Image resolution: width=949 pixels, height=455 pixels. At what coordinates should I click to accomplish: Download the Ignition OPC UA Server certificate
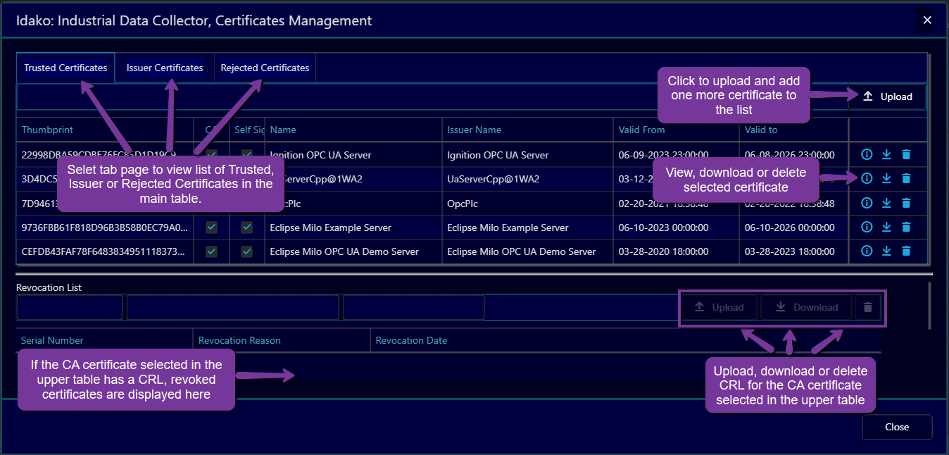886,154
